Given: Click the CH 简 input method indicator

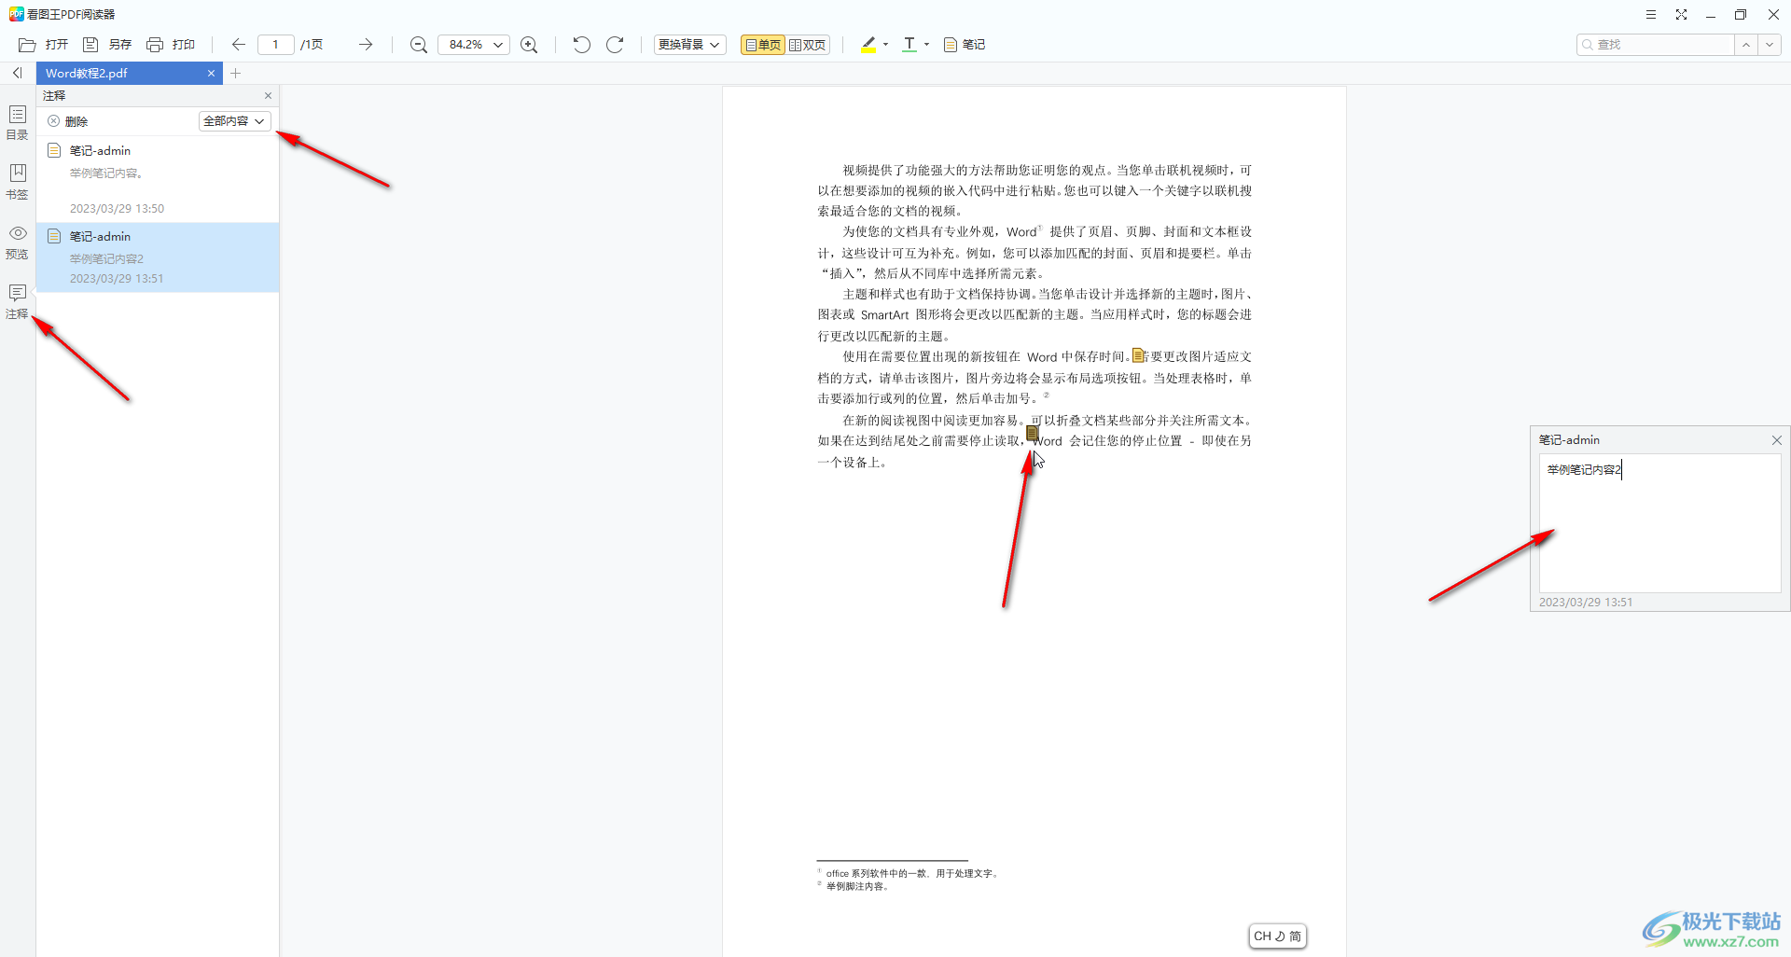Looking at the screenshot, I should click(1277, 936).
